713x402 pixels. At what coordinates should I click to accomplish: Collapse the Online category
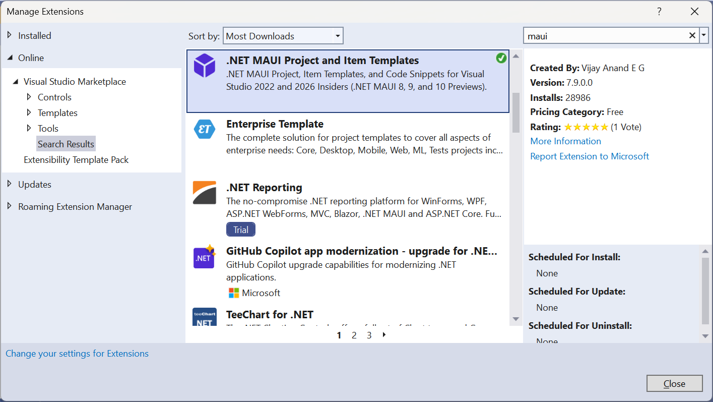coord(10,58)
